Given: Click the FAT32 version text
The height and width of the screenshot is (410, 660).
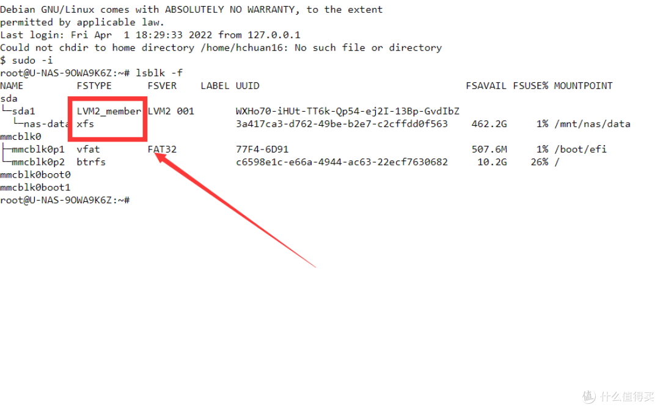Looking at the screenshot, I should click(x=162, y=149).
